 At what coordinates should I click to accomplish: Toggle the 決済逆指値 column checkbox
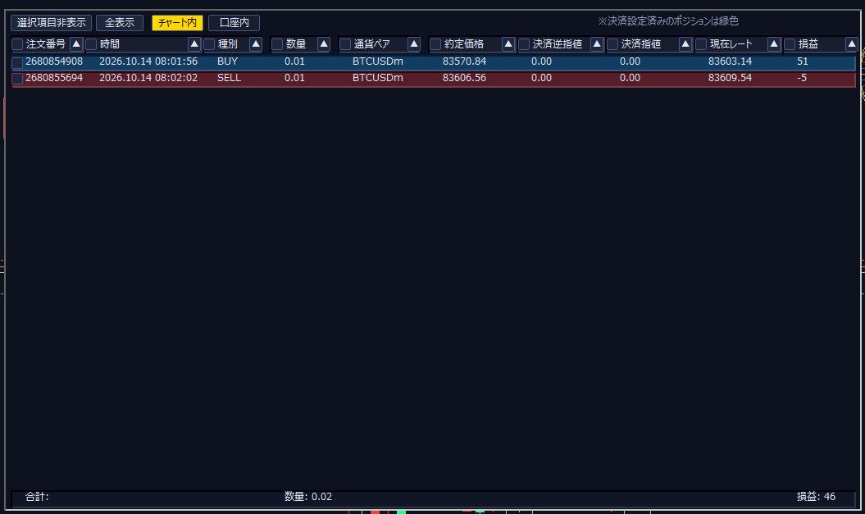[524, 44]
